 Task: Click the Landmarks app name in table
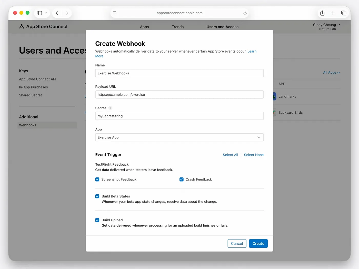coord(287,97)
